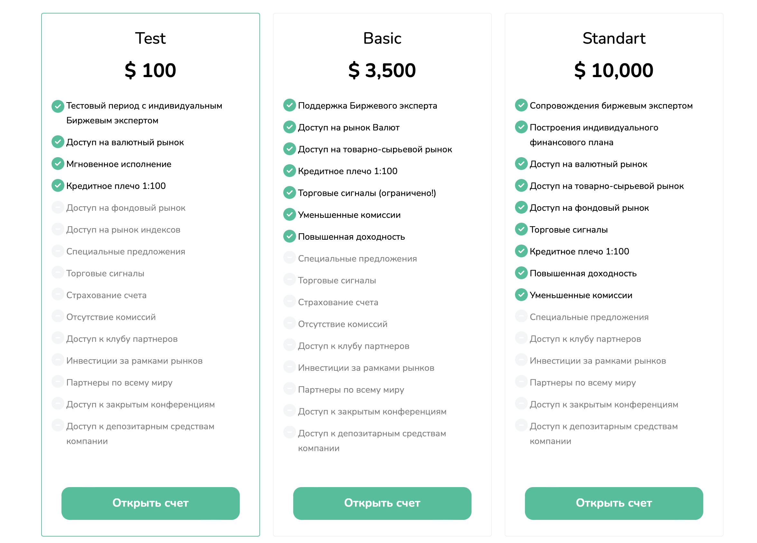Click Test's Доступ к закрытым конференциям item
This screenshot has width=757, height=543.
pos(141,405)
